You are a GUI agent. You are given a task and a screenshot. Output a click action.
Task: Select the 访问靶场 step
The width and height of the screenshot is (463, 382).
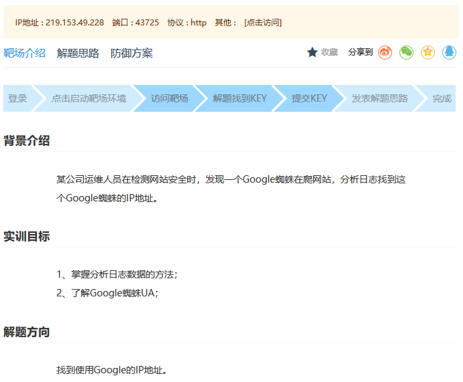pyautogui.click(x=169, y=98)
